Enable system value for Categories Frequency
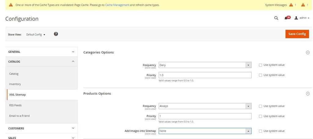The width and height of the screenshot is (313, 139). click(x=260, y=65)
